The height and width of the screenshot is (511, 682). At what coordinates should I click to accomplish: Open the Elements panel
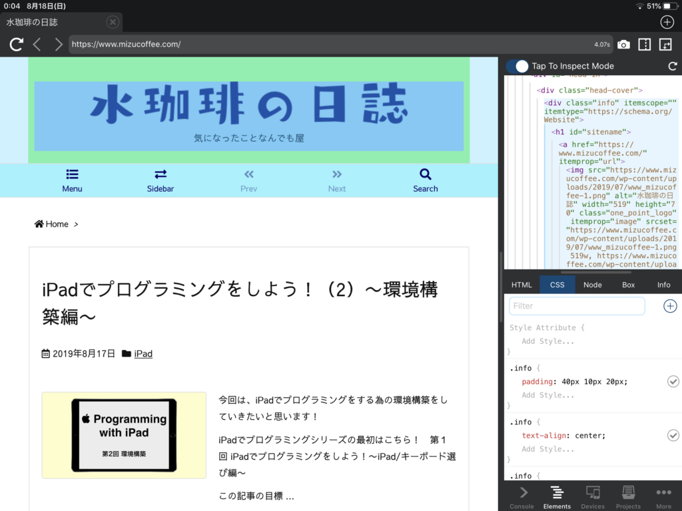pyautogui.click(x=557, y=497)
